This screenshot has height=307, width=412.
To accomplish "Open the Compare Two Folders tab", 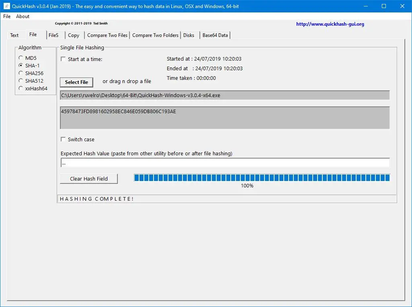I will [x=155, y=35].
